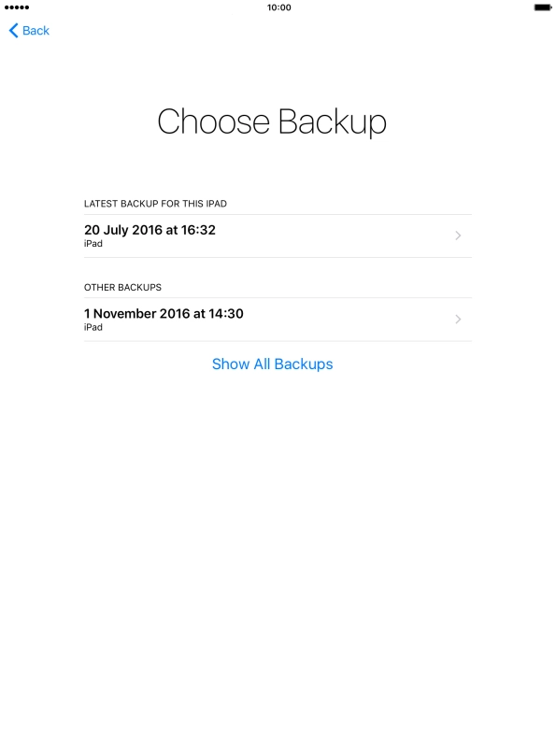Click the divider under Latest Backup header
This screenshot has width=556, height=742.
pos(278,215)
